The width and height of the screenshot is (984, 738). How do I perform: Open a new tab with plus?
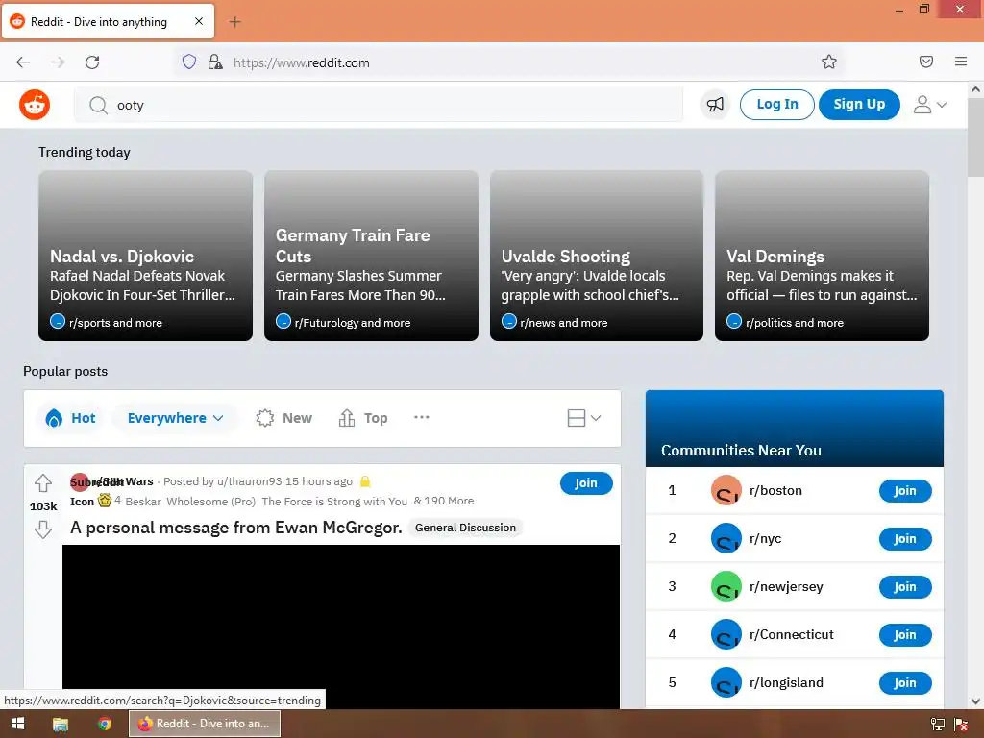click(234, 22)
